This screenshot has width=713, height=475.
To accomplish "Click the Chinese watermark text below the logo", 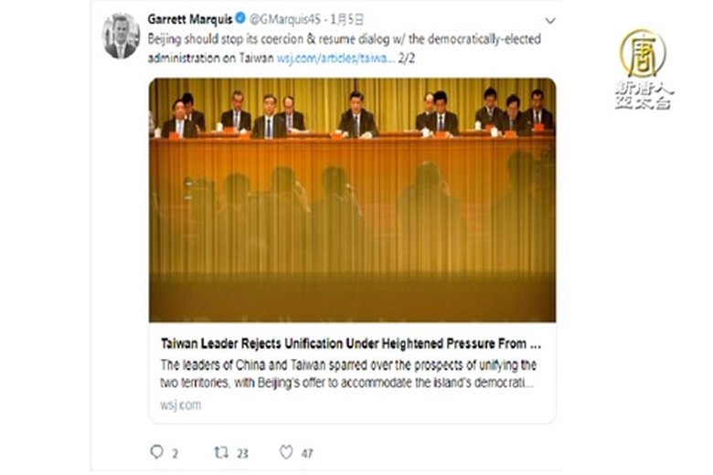I will 643,96.
